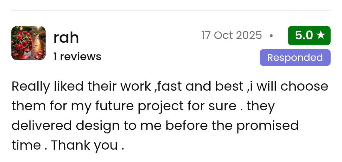Click the horizontal divider above the review
This screenshot has height=162, width=342.
(171, 10)
